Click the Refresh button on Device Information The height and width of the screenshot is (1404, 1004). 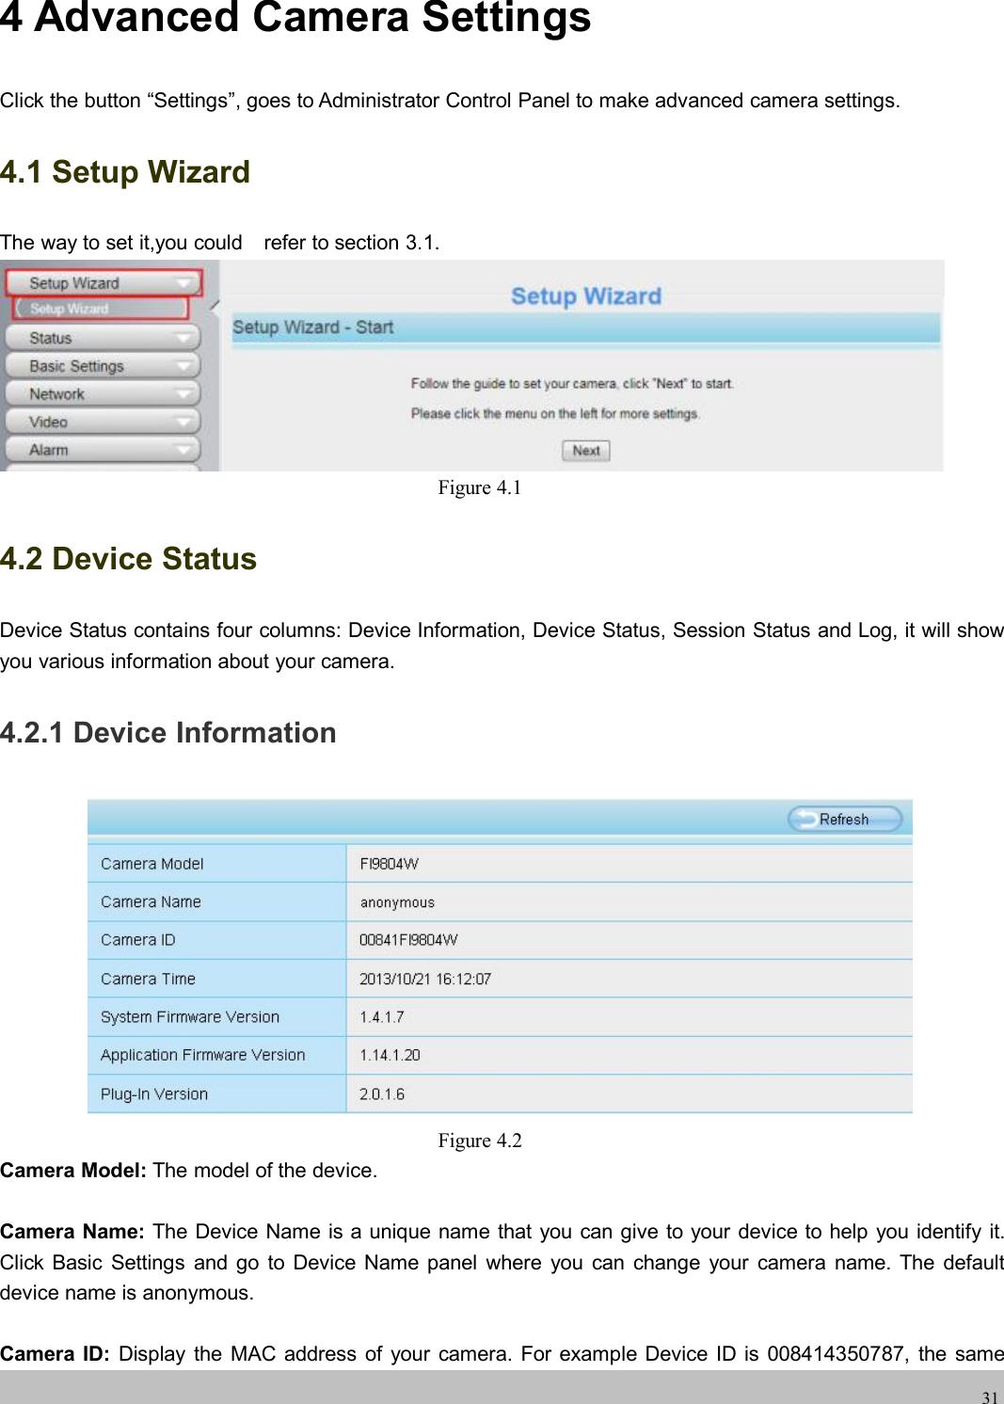844,819
